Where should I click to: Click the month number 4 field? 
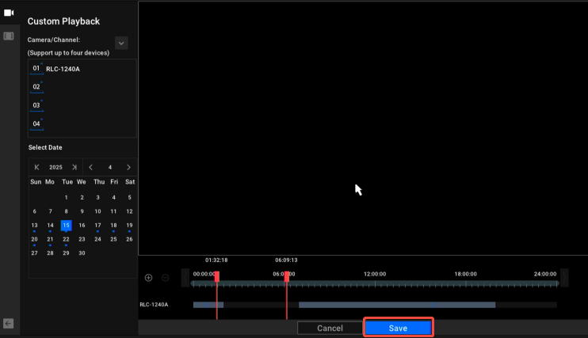110,167
